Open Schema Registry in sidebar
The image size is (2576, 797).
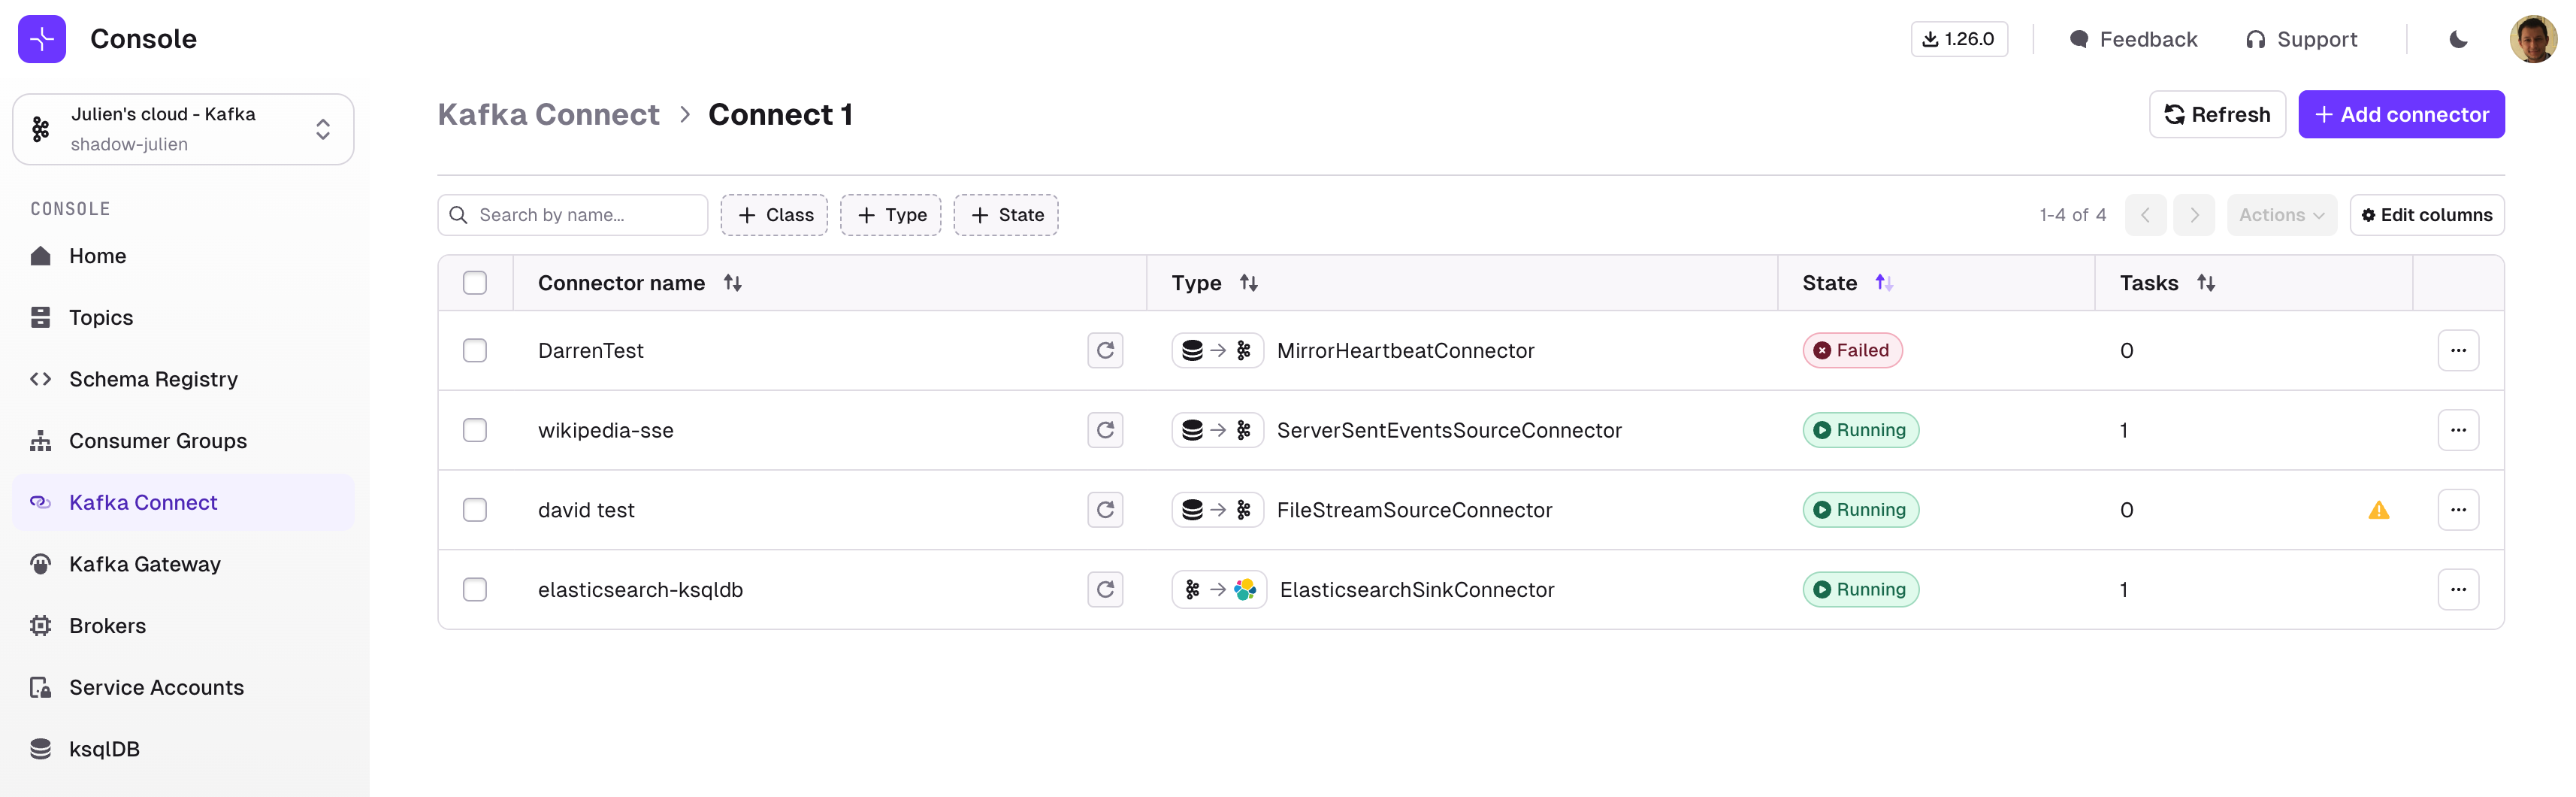pyautogui.click(x=183, y=379)
